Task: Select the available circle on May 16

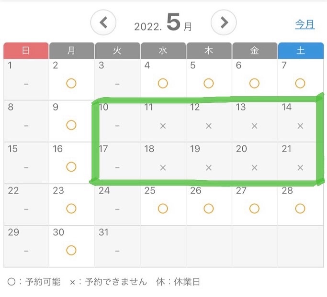Action: pos(71,167)
